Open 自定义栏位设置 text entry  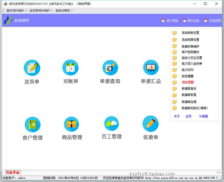(x=192, y=58)
